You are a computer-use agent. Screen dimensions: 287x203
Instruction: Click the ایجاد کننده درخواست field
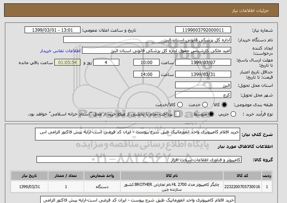pos(157,51)
